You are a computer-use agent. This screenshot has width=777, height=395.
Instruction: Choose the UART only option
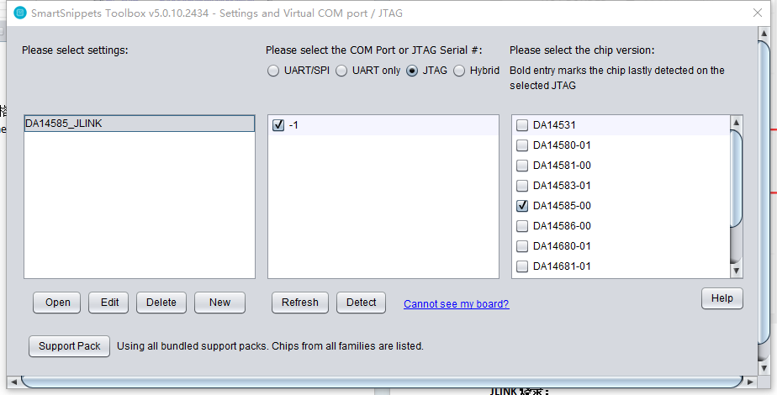point(341,71)
